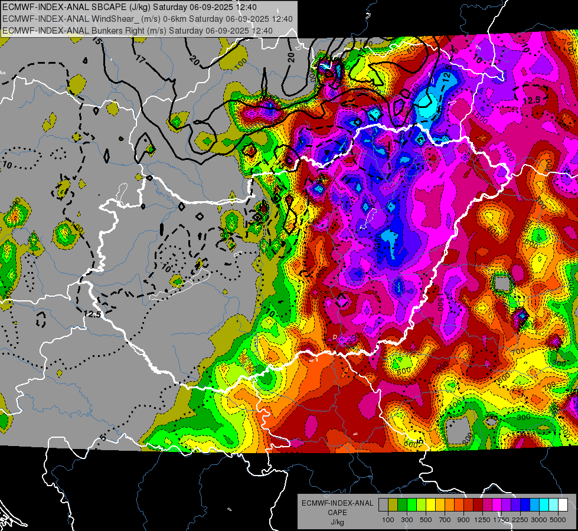
Task: Click the legend heading ECMWF-INDEX-ANAL
Action: pos(338,503)
